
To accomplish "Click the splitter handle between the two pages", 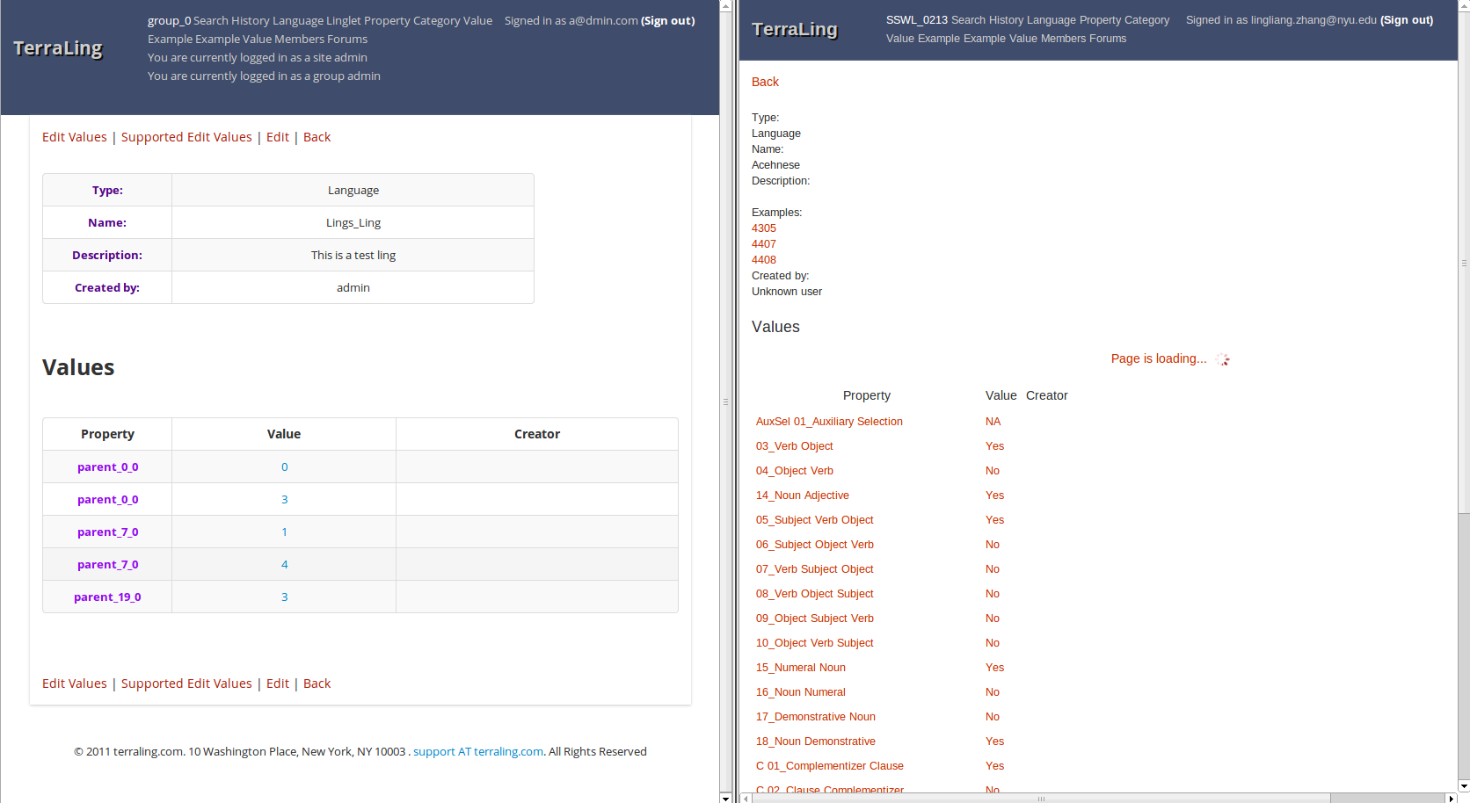I will coord(725,401).
